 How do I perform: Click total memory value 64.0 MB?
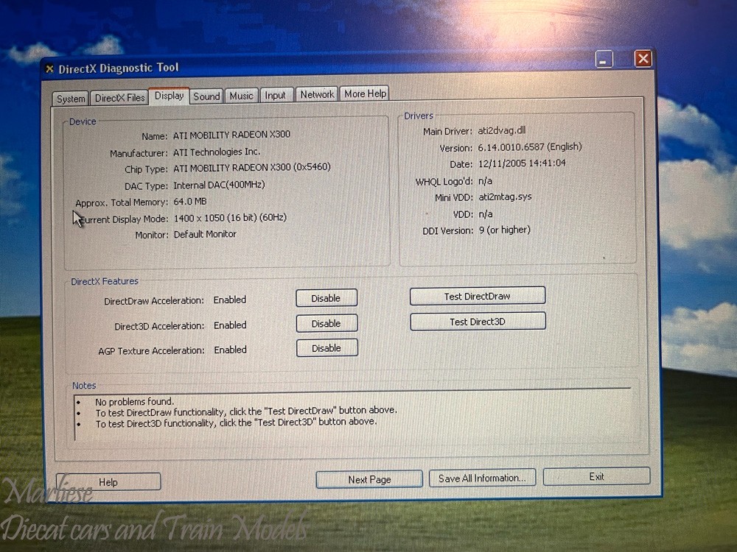click(x=190, y=202)
